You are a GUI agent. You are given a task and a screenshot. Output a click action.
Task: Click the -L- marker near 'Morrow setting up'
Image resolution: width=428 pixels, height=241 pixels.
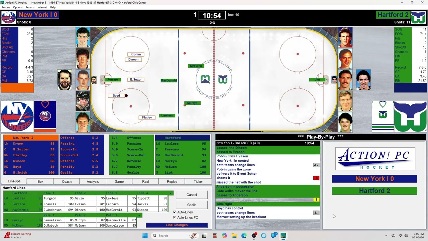coord(316,213)
